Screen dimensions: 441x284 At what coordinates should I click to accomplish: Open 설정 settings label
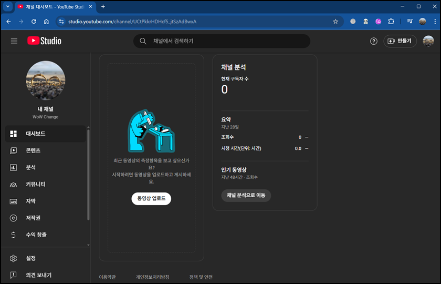tap(31, 258)
